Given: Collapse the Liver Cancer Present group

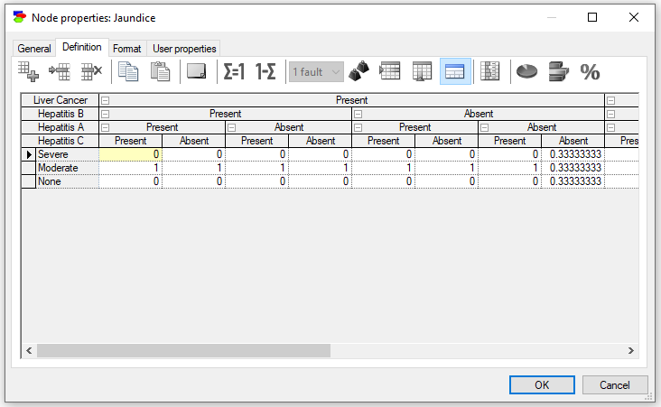Looking at the screenshot, I should [106, 100].
